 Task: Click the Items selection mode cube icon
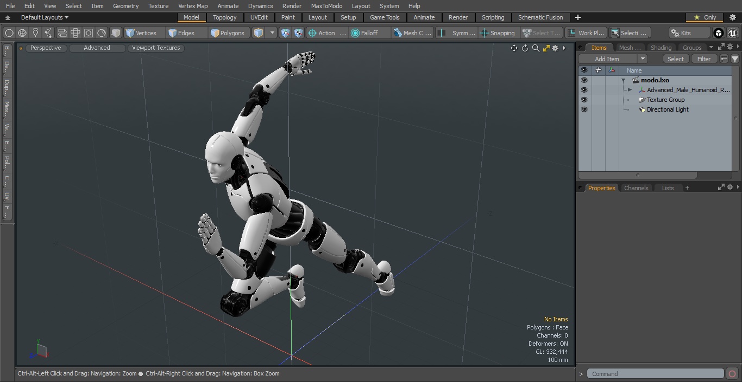[259, 33]
